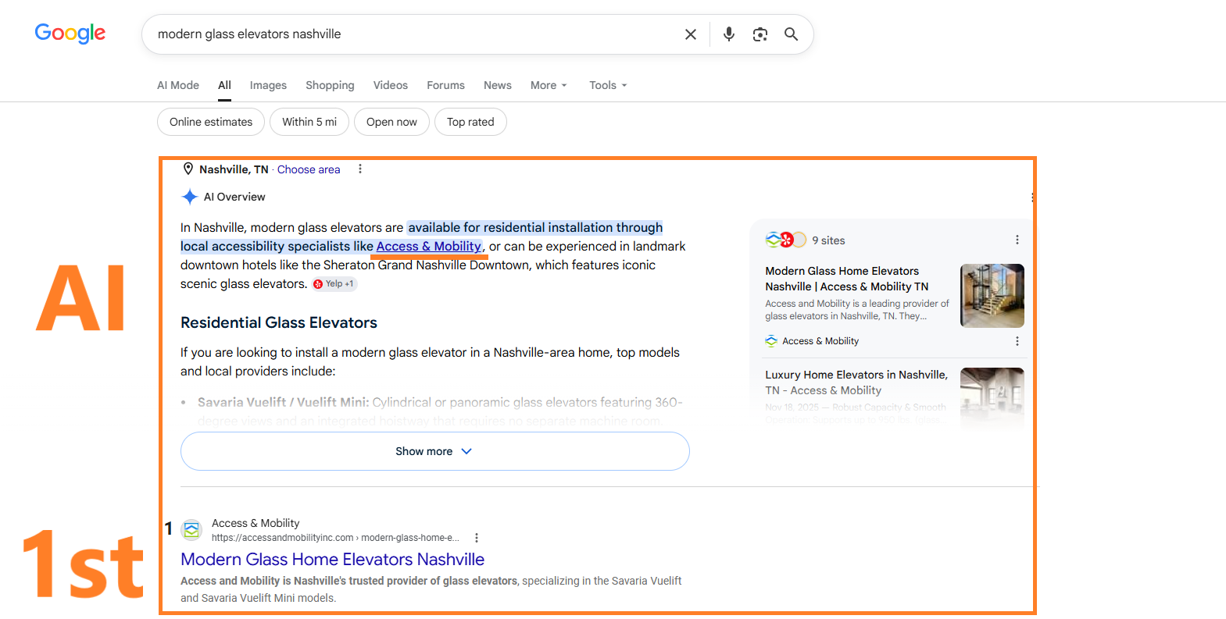Viewport: 1226px width, 619px height.
Task: Open Luxury Home Elevators in Nashville source card
Action: [x=856, y=382]
